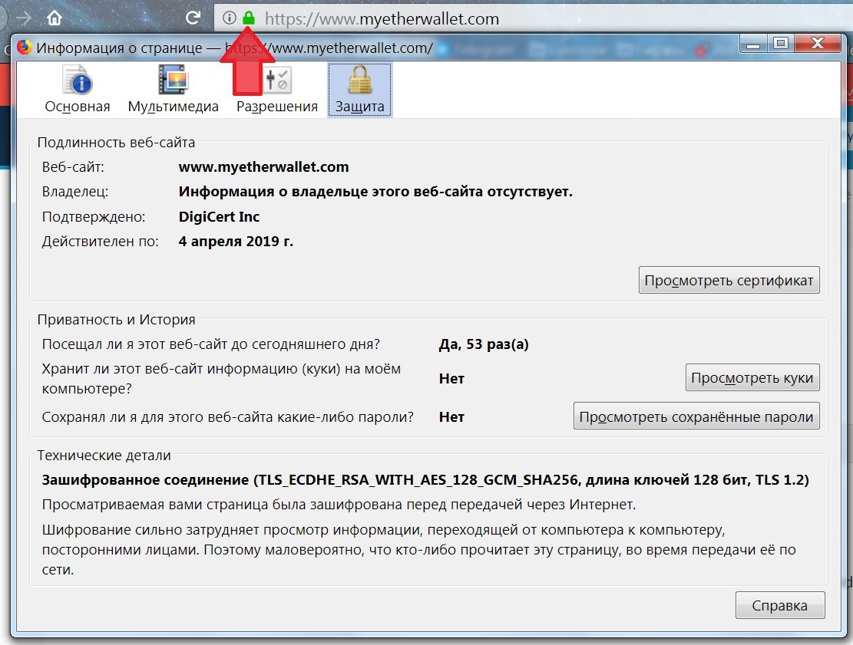853x645 pixels.
Task: Click Просмотреть куки button
Action: pyautogui.click(x=752, y=377)
